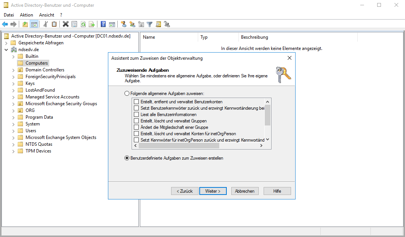The image size is (405, 237).
Task: Select 'Folgende allgemeine Aufgaben zuweisen' radio button
Action: (127, 93)
